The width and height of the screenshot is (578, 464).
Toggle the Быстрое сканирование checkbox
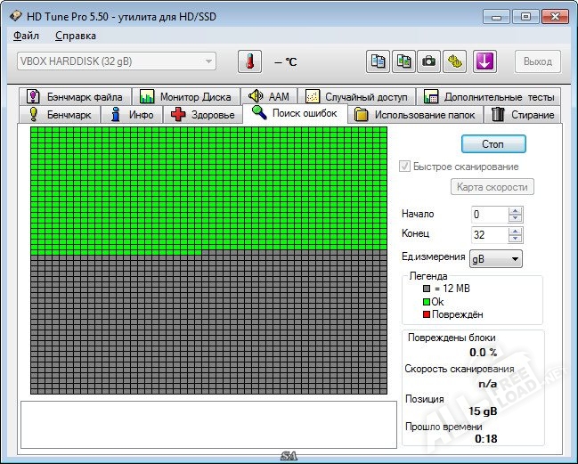406,167
